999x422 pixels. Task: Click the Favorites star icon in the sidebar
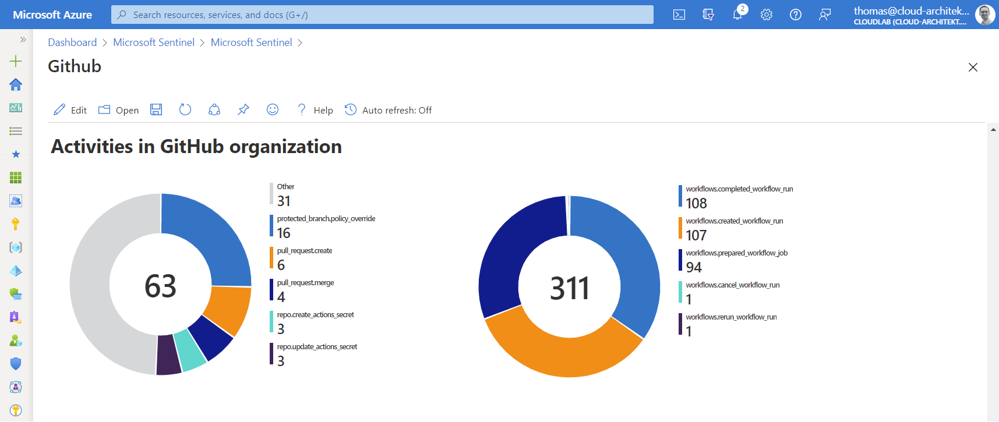pos(16,154)
